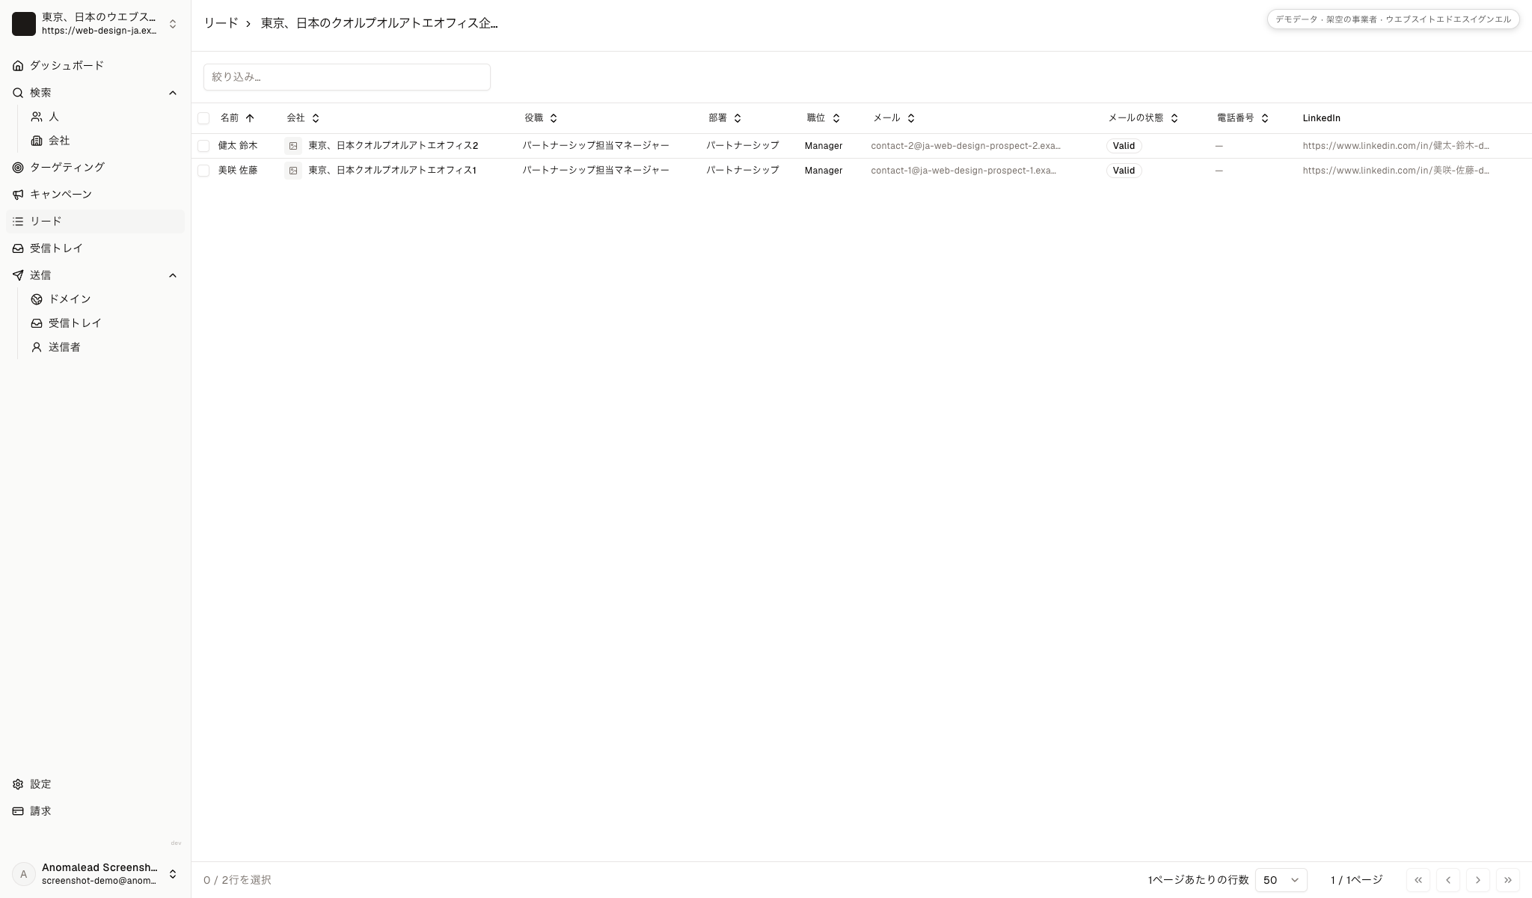Screen dimensions: 1532x898
Task: Sort by 名前 column
Action: (238, 118)
